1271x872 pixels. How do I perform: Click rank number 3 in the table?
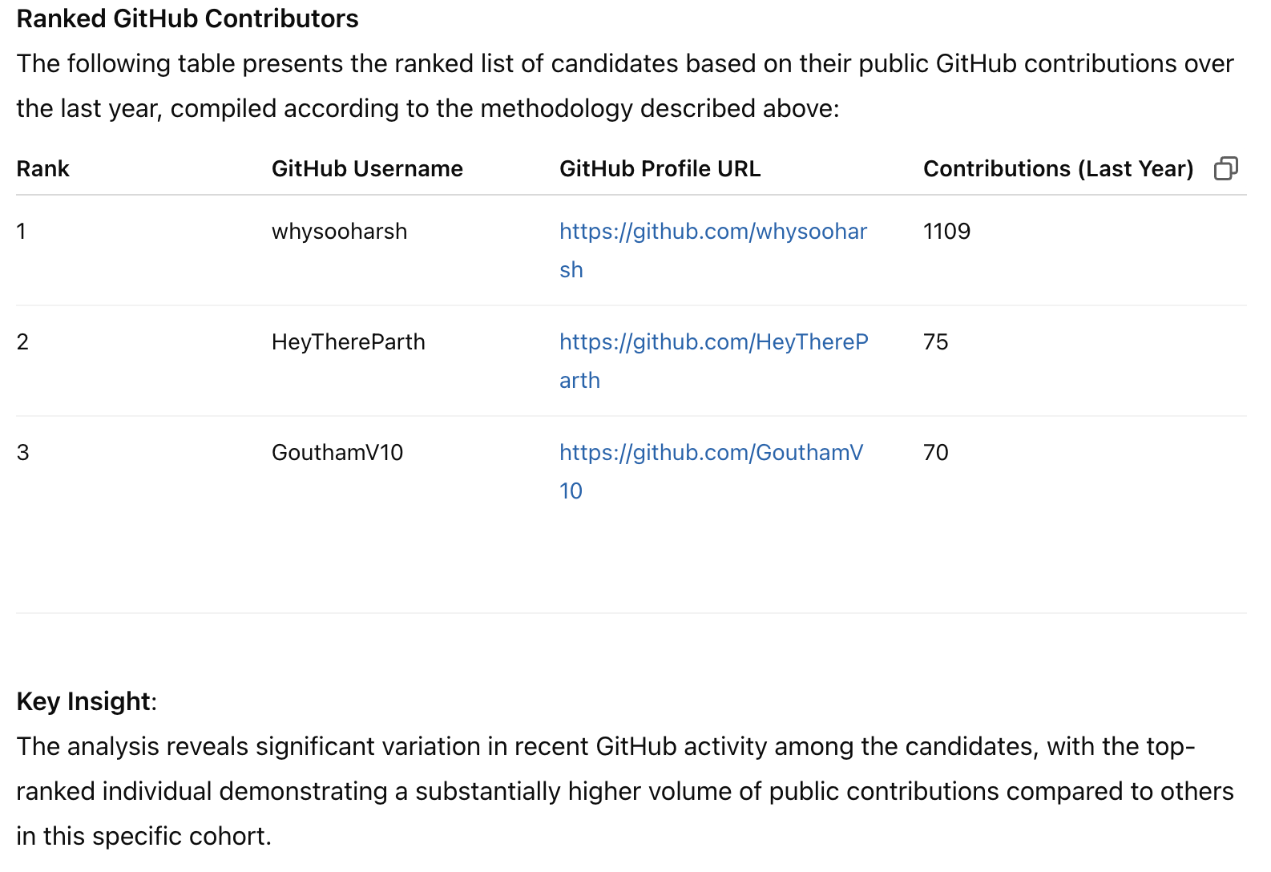[x=22, y=453]
